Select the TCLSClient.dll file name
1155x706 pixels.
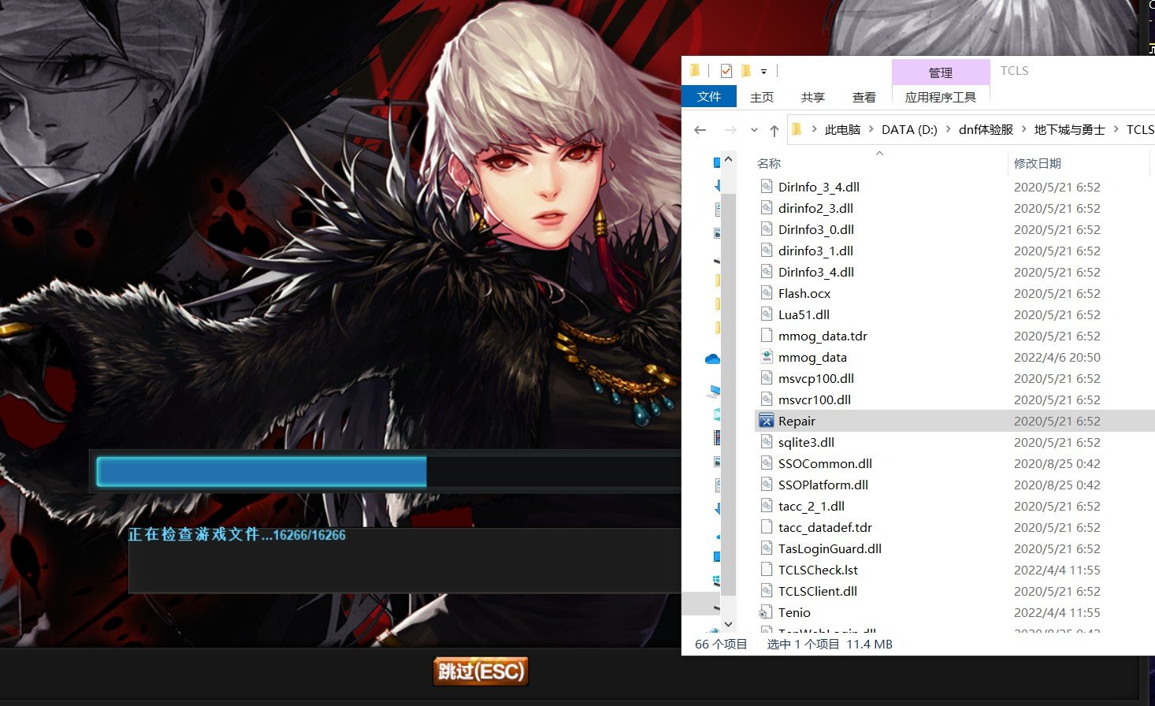pyautogui.click(x=818, y=591)
